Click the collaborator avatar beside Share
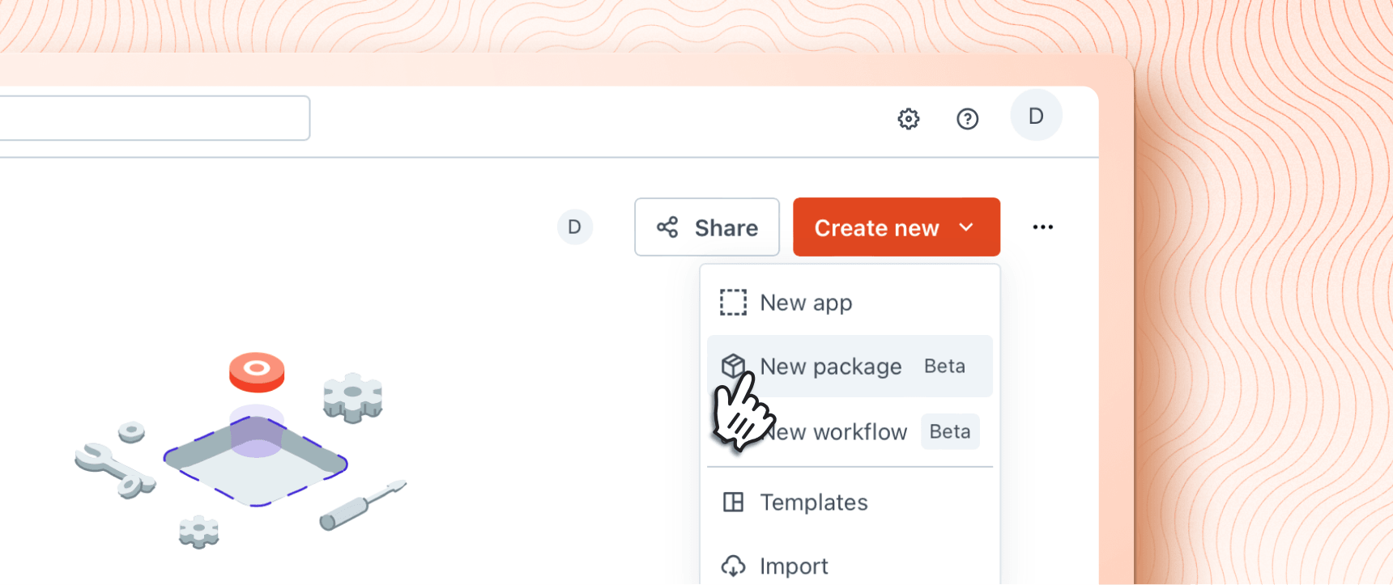 [574, 227]
